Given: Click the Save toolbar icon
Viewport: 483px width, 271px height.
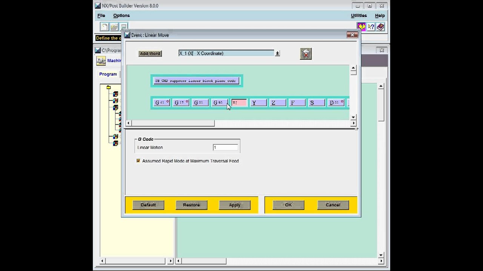Looking at the screenshot, I should tap(124, 27).
